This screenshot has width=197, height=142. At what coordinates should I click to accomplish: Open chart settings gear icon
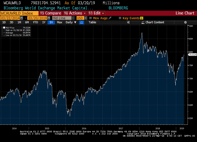click(185, 23)
